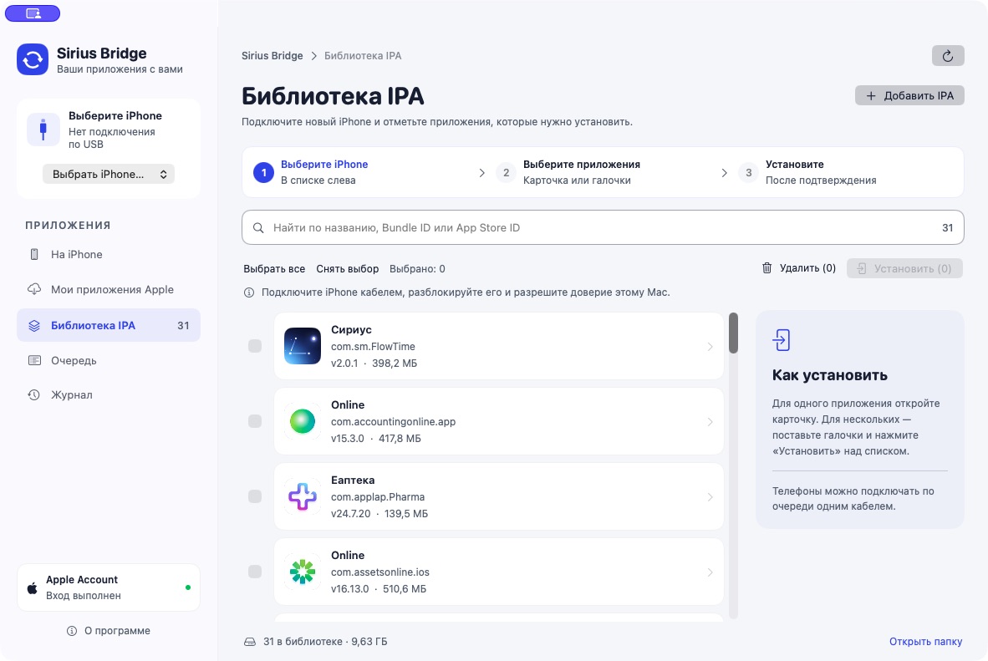Click text 31 в библиотеке · 9,63 ГБ
The image size is (988, 661).
pyautogui.click(x=325, y=642)
